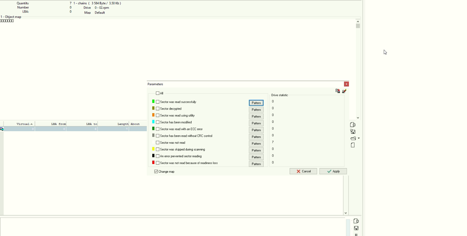Click the save map icon in Parameters dialog
Image resolution: width=467 pixels, height=236 pixels.
click(338, 91)
